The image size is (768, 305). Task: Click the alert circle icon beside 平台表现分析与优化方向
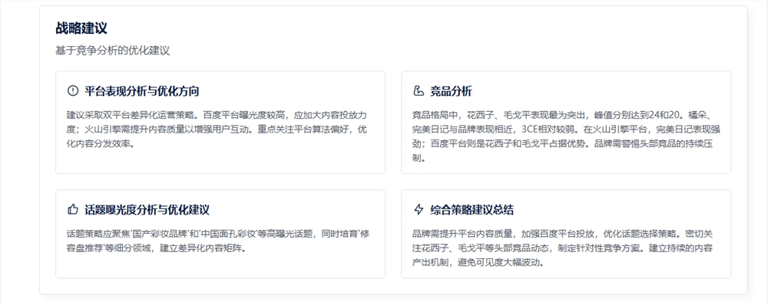(72, 91)
